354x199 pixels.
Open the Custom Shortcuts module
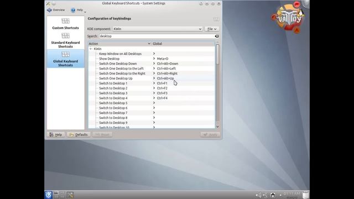coord(65,24)
